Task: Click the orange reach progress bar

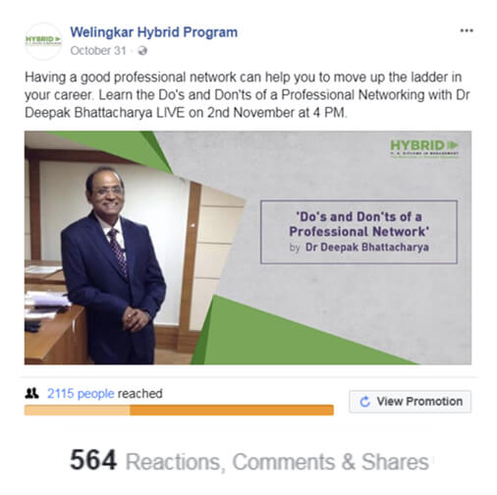Action: [179, 411]
